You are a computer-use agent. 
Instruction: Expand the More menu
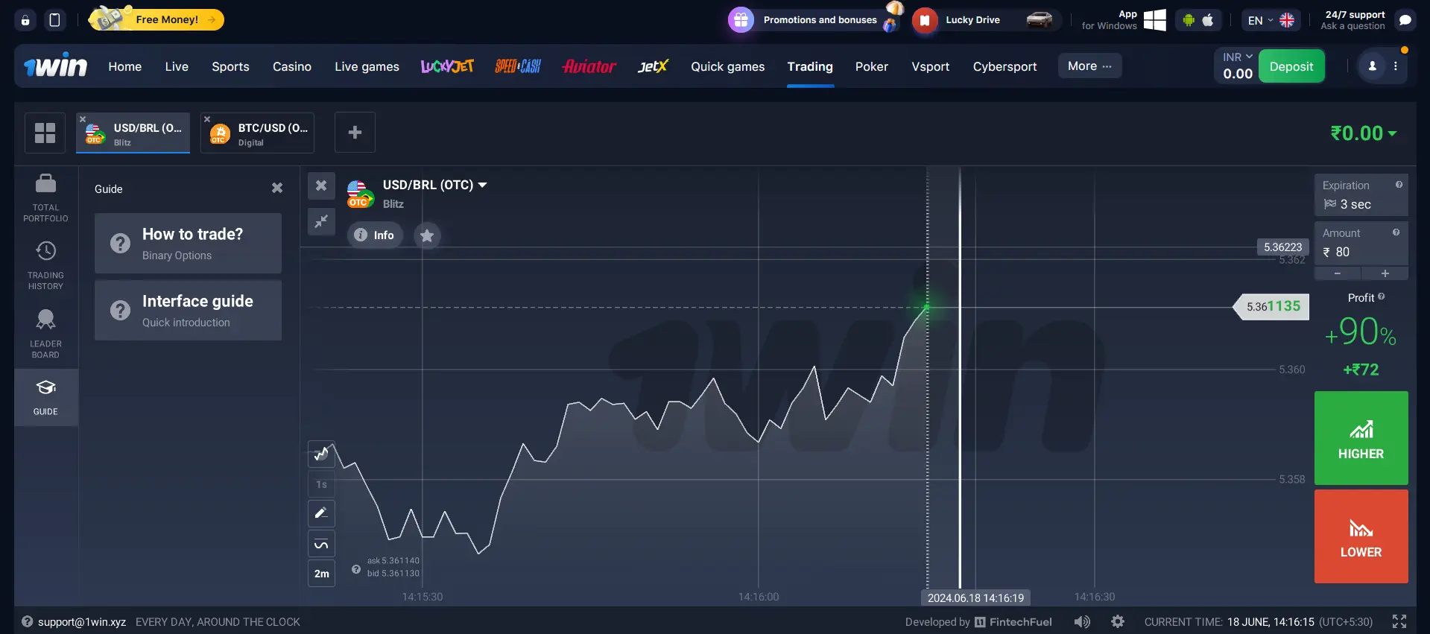[x=1089, y=66]
